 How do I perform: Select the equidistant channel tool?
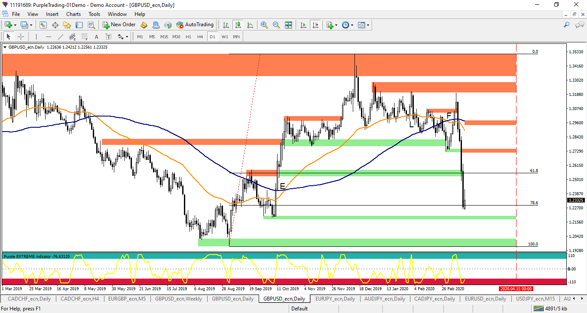pyautogui.click(x=72, y=37)
